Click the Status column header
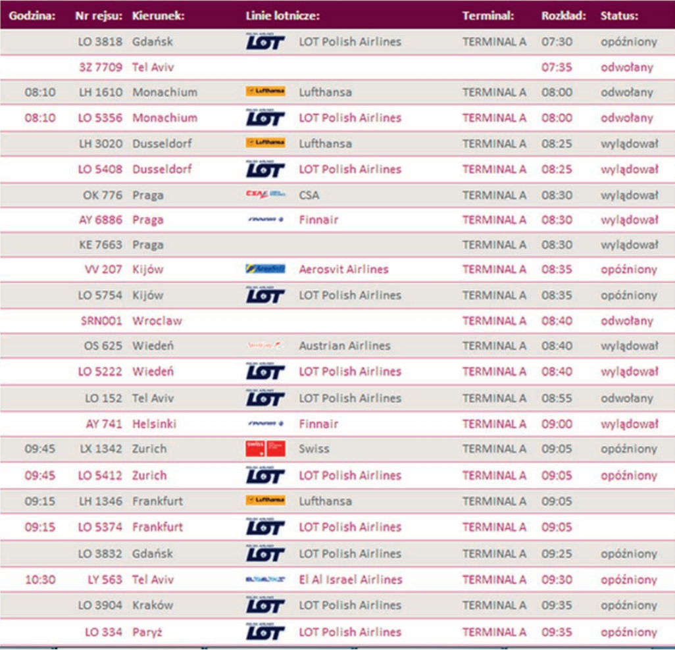This screenshot has width=675, height=650. click(x=618, y=16)
